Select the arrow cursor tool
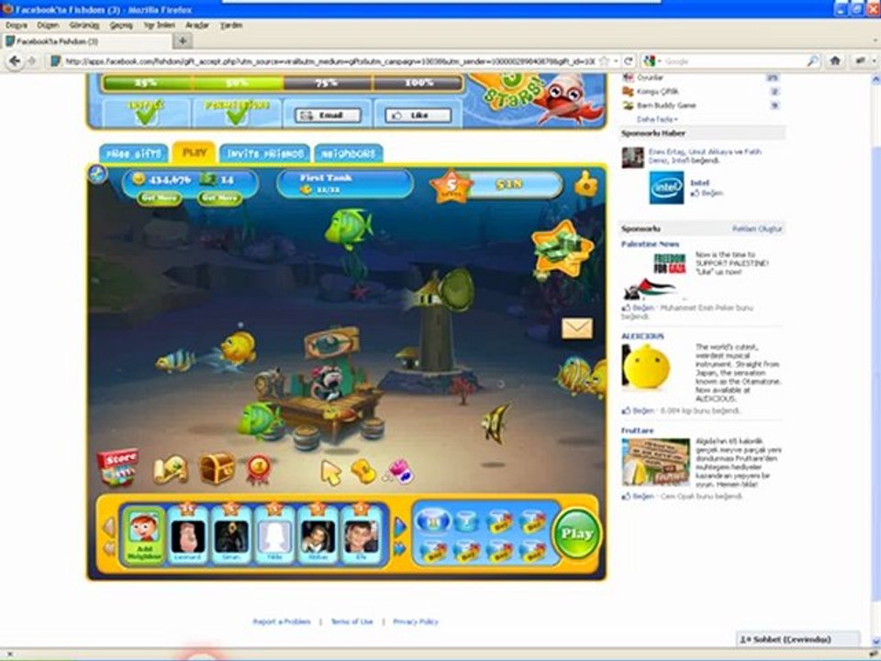881x661 pixels. coord(331,472)
